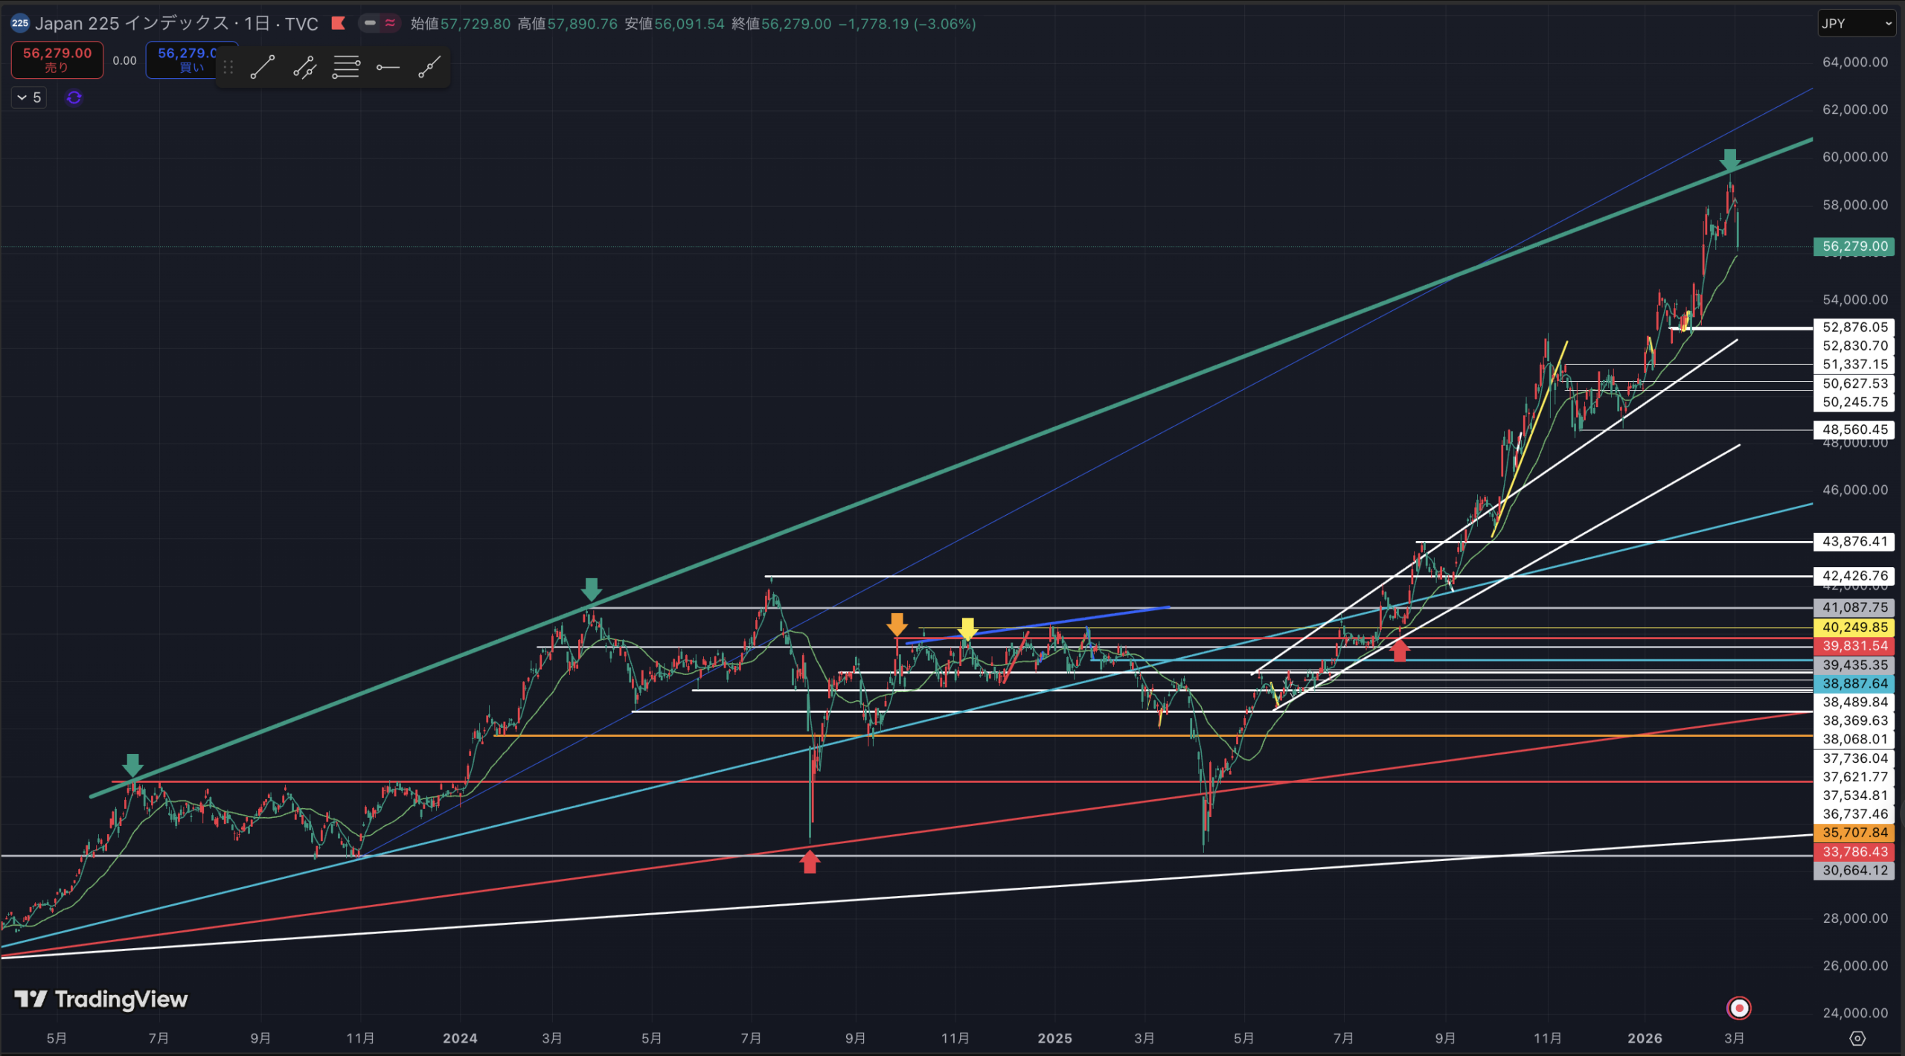Toggle the pink delayed-data indicator
1905x1056 pixels.
390,23
